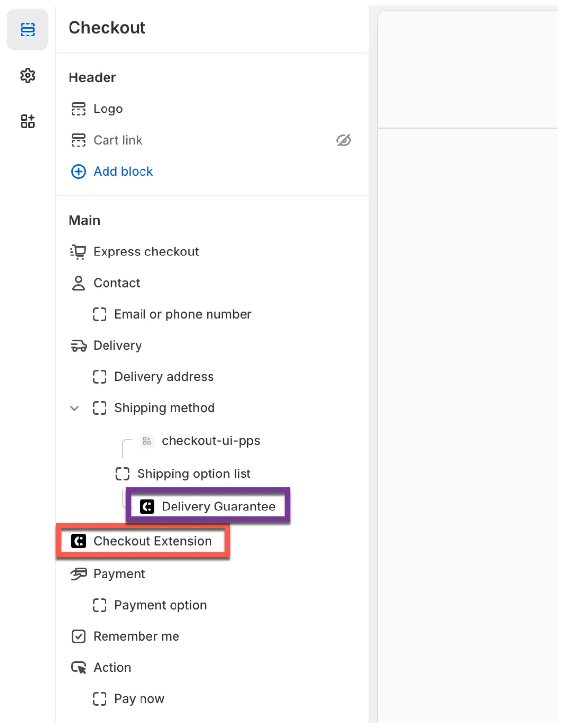
Task: Collapse the Shipping method section
Action: pyautogui.click(x=74, y=408)
